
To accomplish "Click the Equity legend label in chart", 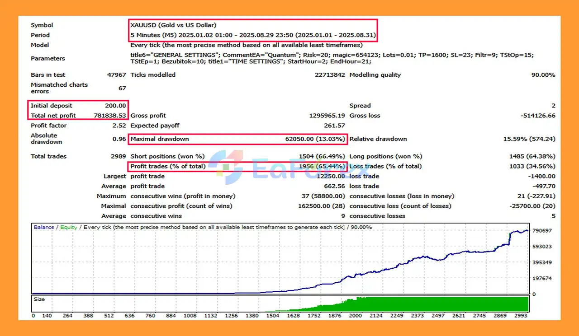I will pyautogui.click(x=69, y=227).
